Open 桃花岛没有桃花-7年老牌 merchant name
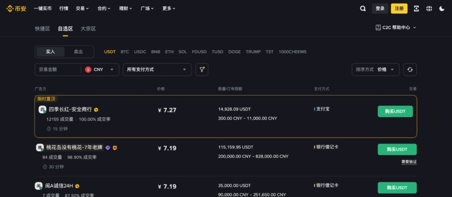 tap(74, 147)
